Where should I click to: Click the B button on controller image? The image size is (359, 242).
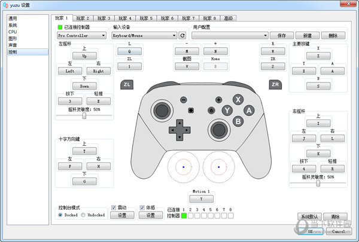238,121
